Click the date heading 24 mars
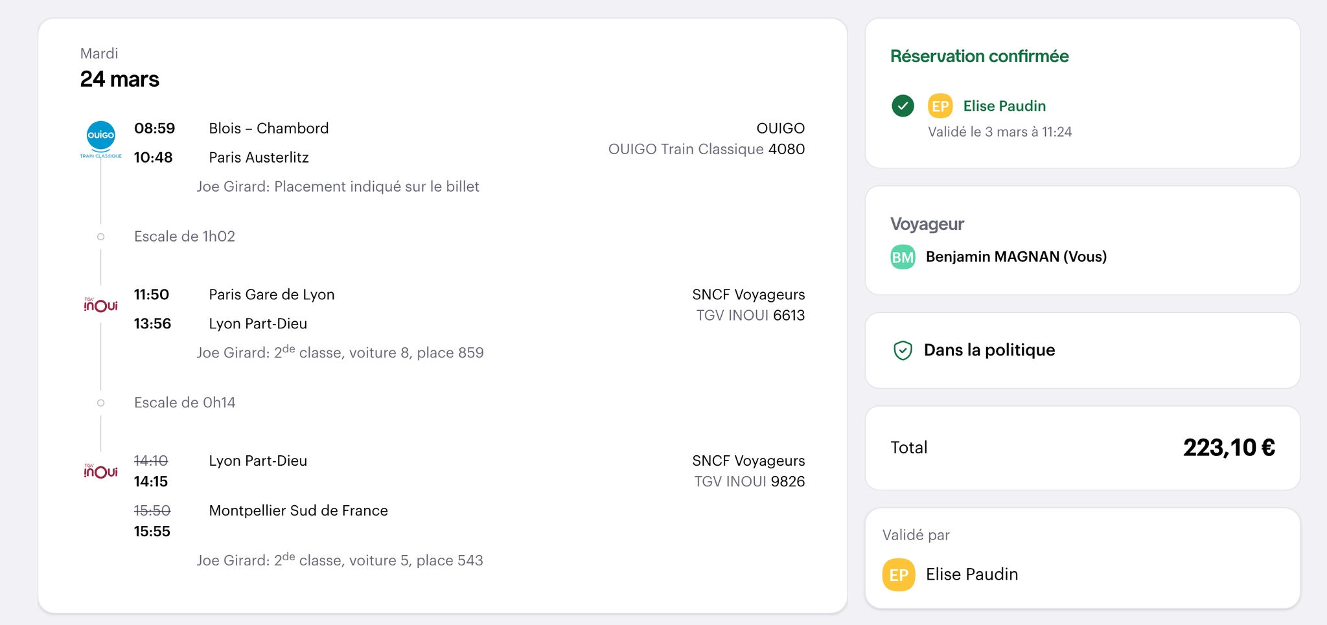This screenshot has width=1327, height=625. (x=120, y=79)
